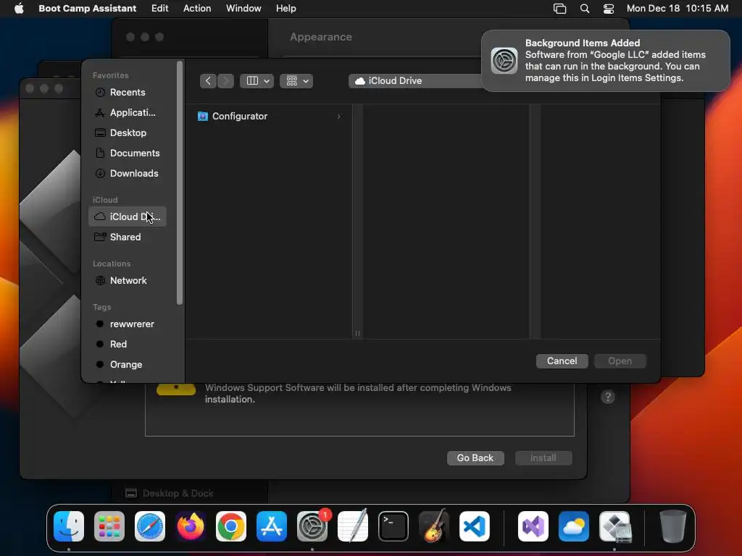Open Boot Camp Assistant from the Dock
This screenshot has width=742, height=556.
click(614, 526)
